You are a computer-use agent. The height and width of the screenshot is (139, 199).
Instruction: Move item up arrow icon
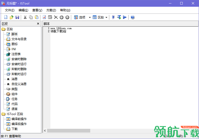67,17
